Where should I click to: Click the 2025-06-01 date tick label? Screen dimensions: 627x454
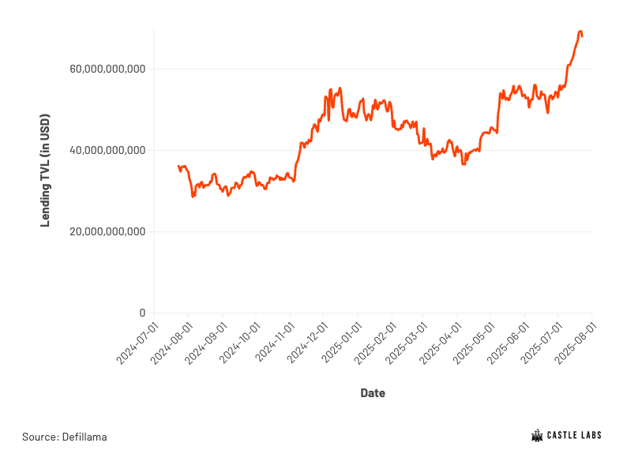509,343
